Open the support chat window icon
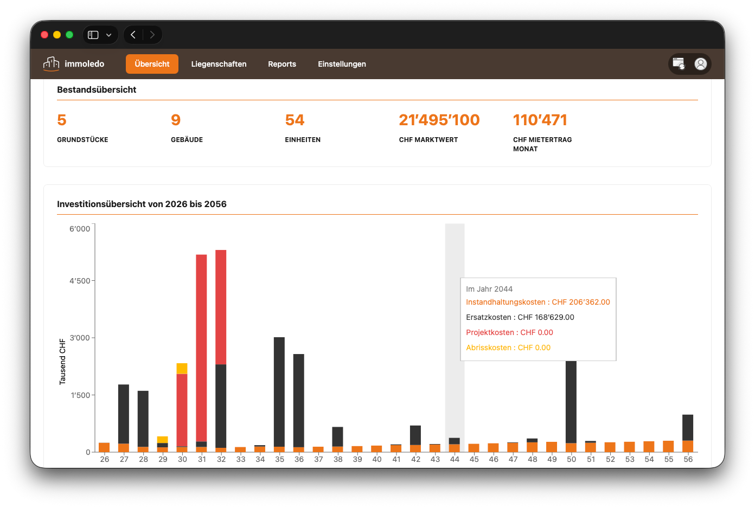The height and width of the screenshot is (508, 755). pyautogui.click(x=679, y=64)
